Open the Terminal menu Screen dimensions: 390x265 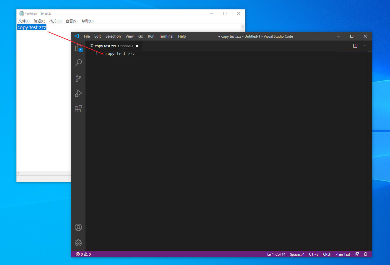166,36
